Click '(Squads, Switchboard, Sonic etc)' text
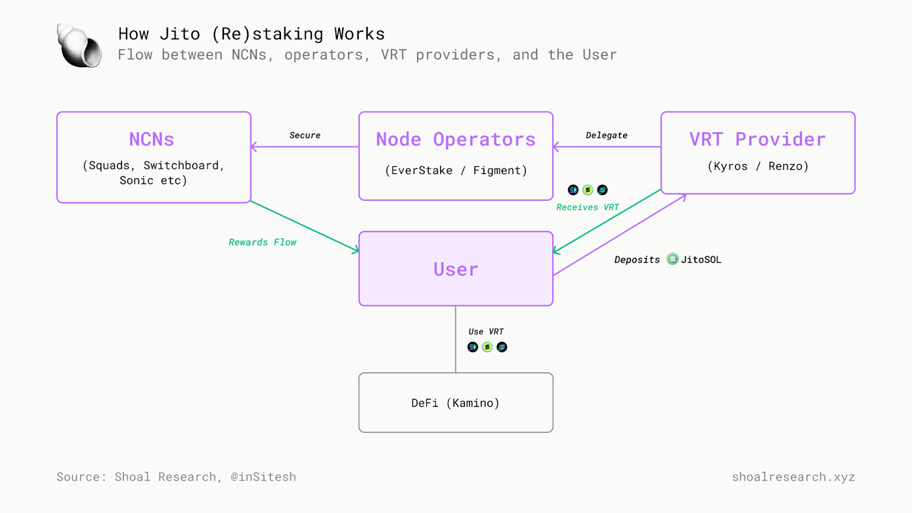Viewport: 912px width, 513px height. click(153, 173)
